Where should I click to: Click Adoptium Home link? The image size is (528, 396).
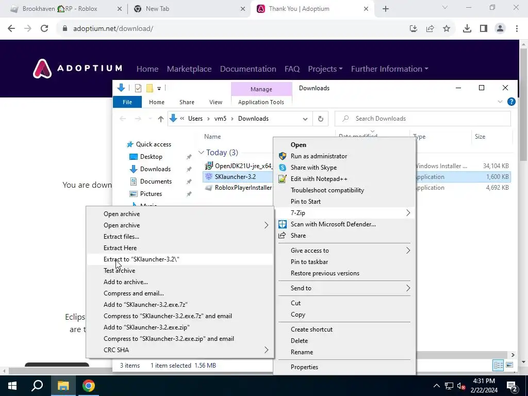pyautogui.click(x=147, y=69)
